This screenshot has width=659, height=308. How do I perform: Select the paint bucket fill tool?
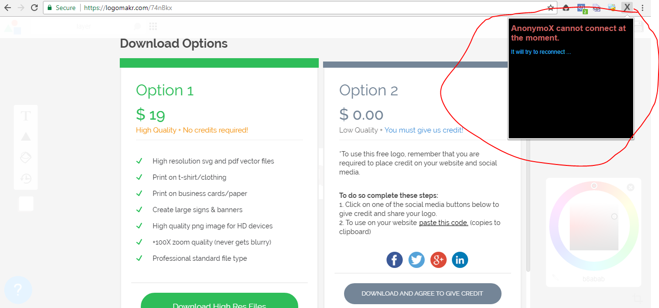26,158
